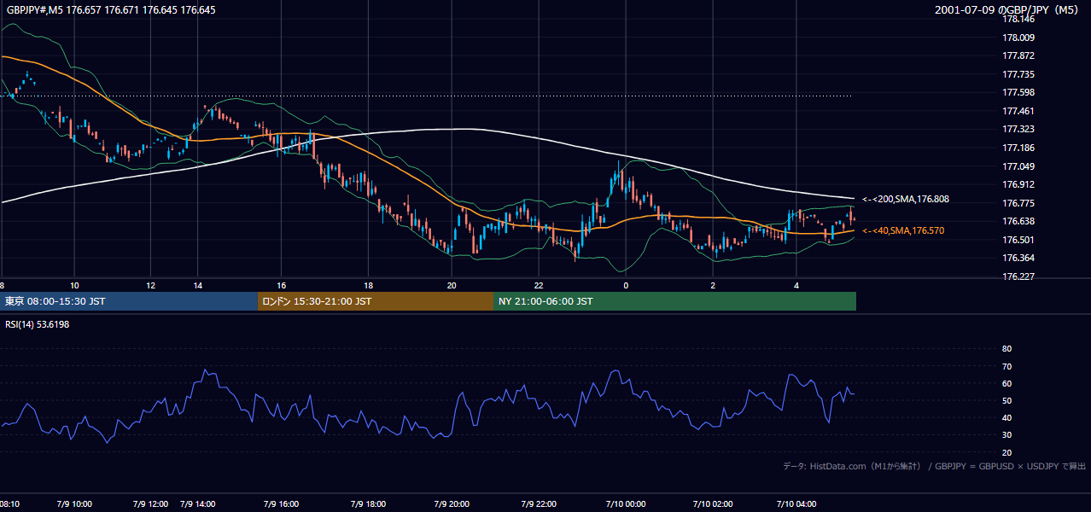Click the bottom time label 7/10 00:00

(625, 503)
